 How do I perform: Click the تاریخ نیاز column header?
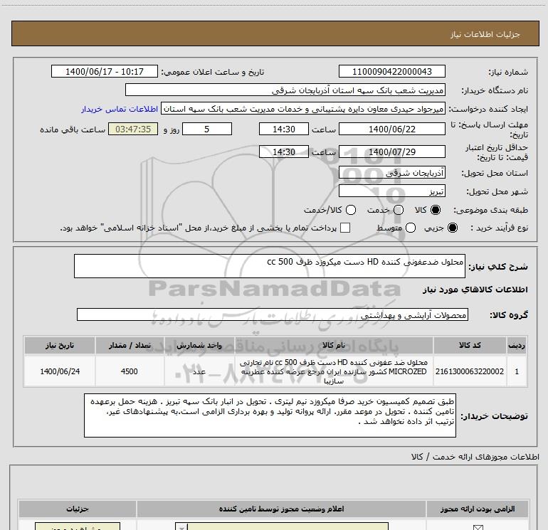[x=60, y=346]
